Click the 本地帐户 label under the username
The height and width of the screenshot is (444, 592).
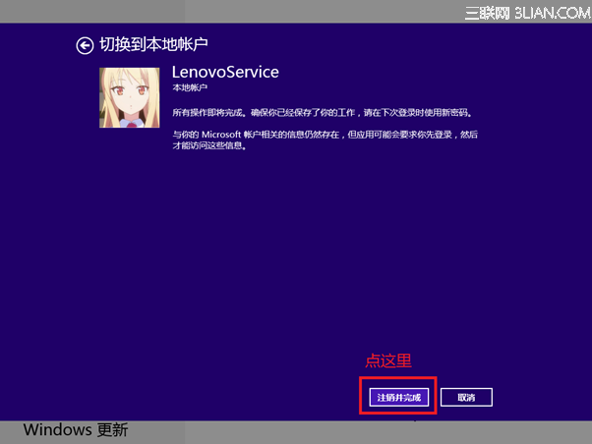190,87
